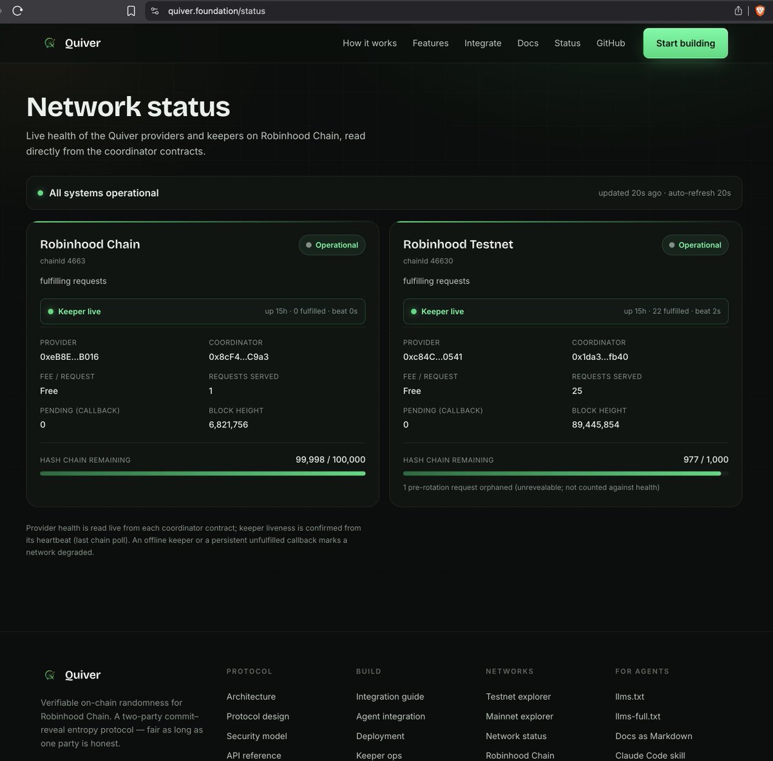
Task: Open llms.txt footer link
Action: (630, 697)
